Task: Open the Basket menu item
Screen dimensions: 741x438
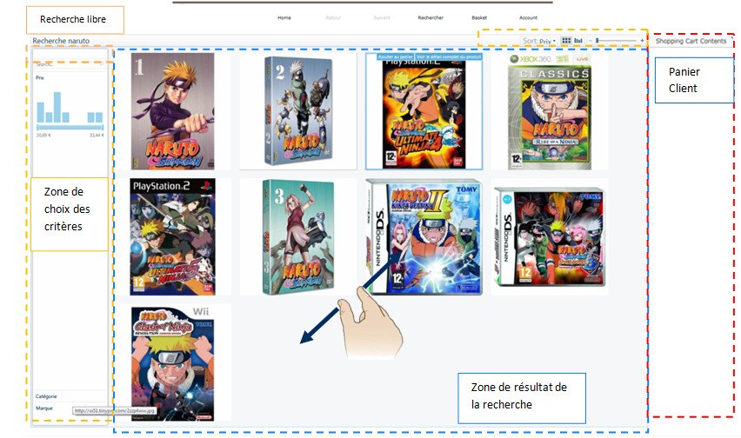Action: 479,18
